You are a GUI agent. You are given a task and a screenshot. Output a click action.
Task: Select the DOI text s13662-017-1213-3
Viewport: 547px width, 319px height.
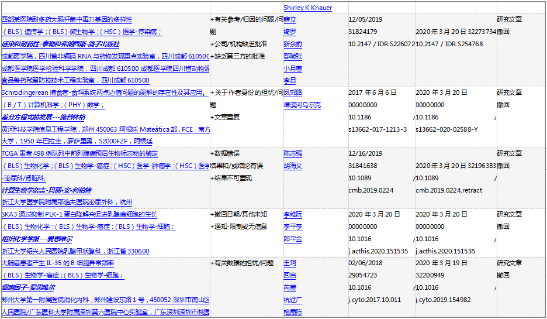pyautogui.click(x=378, y=129)
